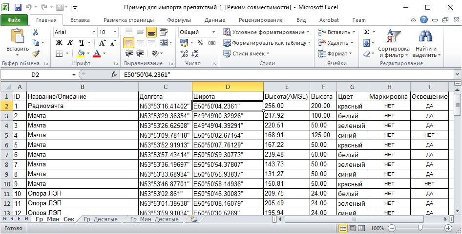Screen dimensions: 462x234
Task: Open the Гр_Десятые sheet tab
Action: click(x=100, y=220)
